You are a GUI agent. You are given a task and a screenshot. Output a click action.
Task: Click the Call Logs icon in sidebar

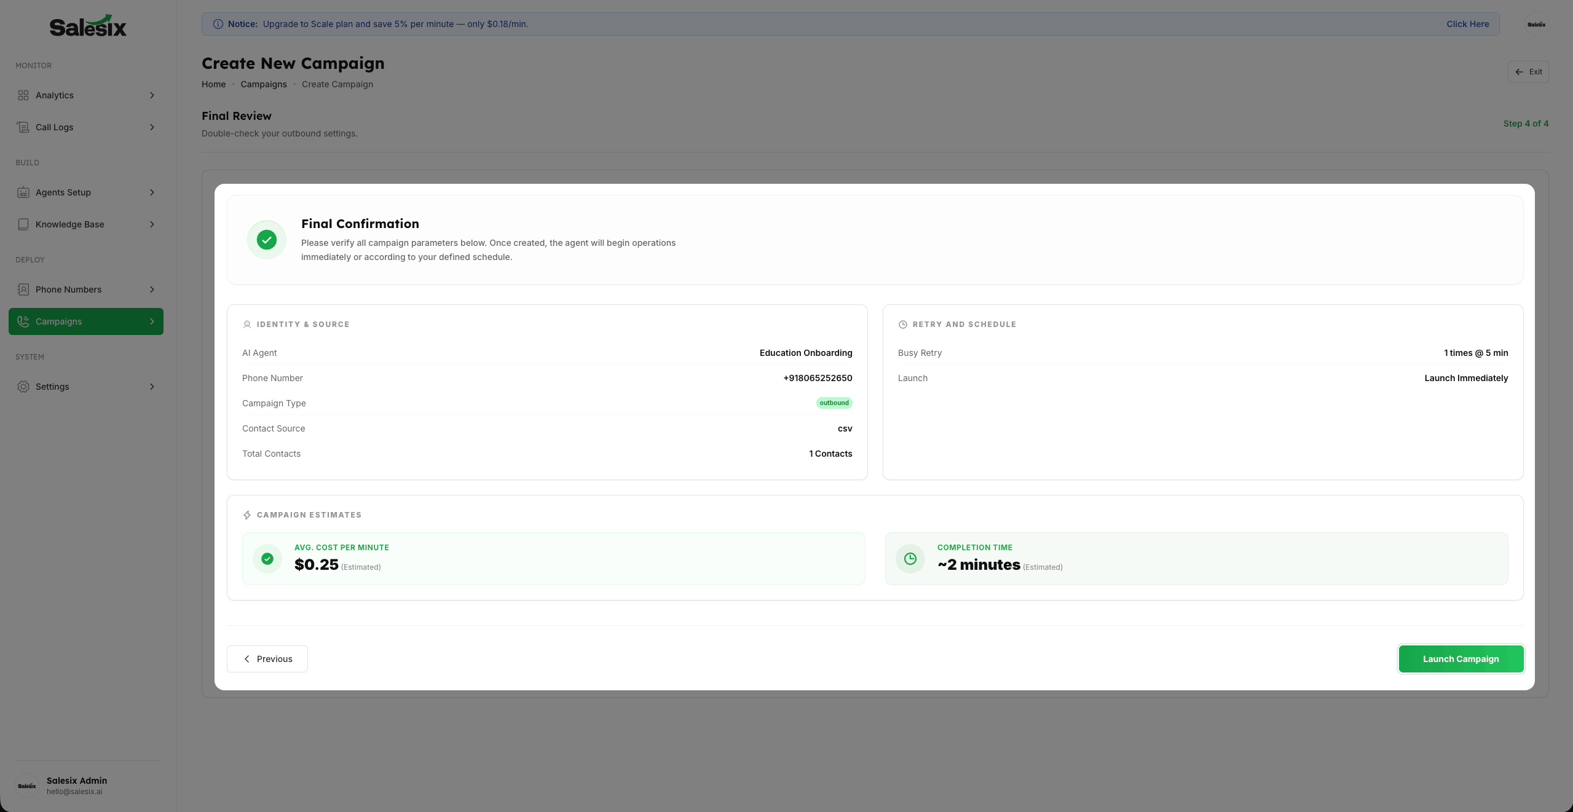(23, 127)
